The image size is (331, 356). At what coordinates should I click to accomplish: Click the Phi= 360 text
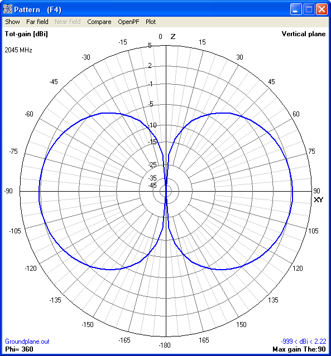tap(19, 349)
